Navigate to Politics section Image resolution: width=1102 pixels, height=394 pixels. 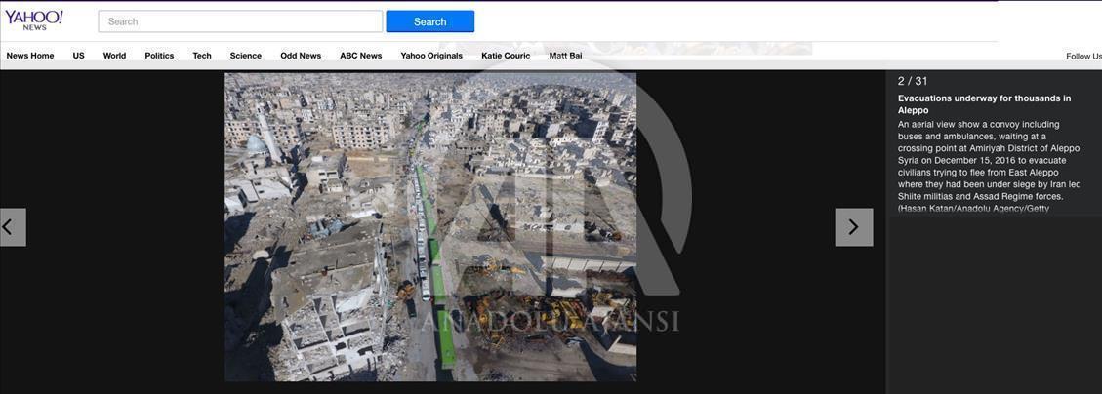159,56
